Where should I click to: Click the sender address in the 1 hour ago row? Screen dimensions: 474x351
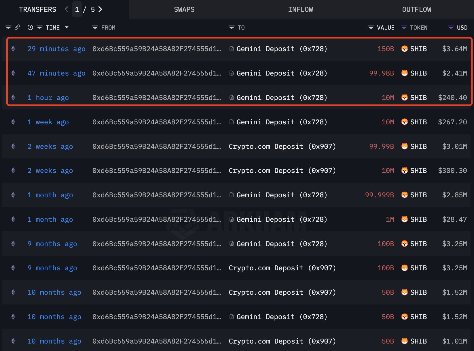coord(157,98)
